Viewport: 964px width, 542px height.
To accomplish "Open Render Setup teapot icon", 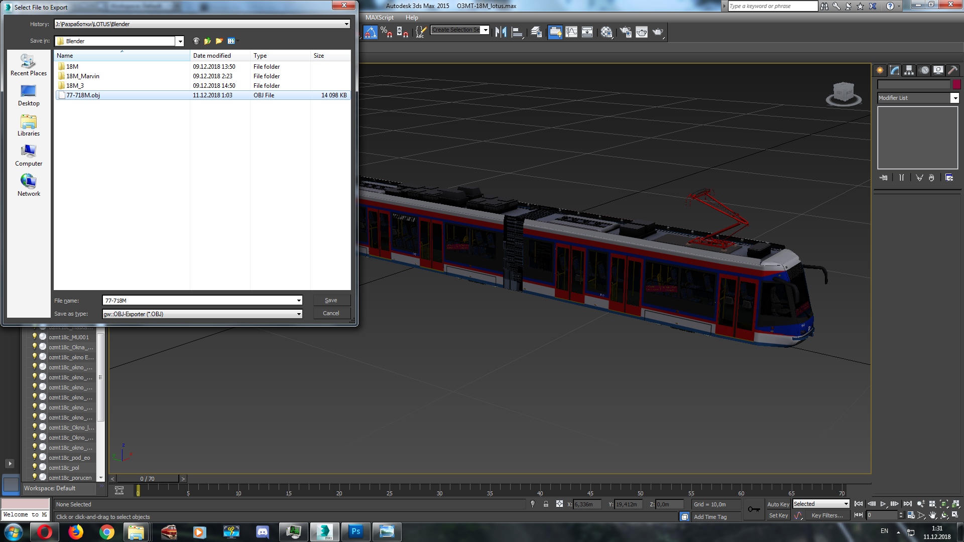I will click(626, 32).
